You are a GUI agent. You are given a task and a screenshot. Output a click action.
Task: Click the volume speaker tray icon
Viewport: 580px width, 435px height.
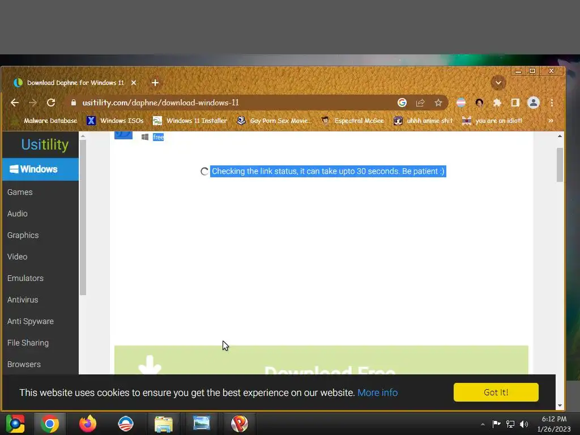point(524,424)
